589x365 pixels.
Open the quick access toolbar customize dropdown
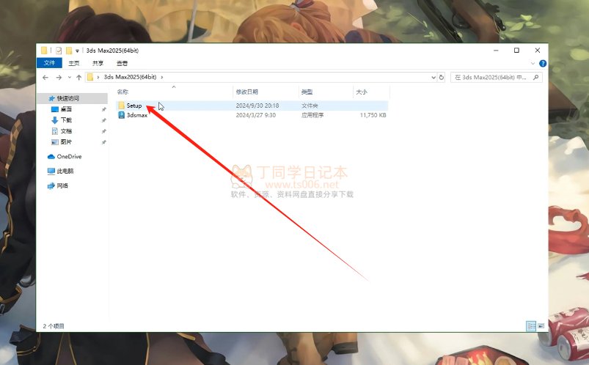point(77,51)
